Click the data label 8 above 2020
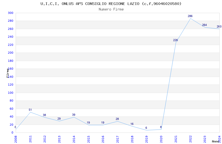The width and height of the screenshot is (222, 144). (x=161, y=127)
